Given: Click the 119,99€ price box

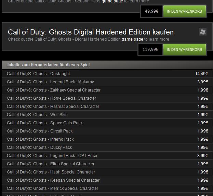Looking at the screenshot, I should 150,50.
